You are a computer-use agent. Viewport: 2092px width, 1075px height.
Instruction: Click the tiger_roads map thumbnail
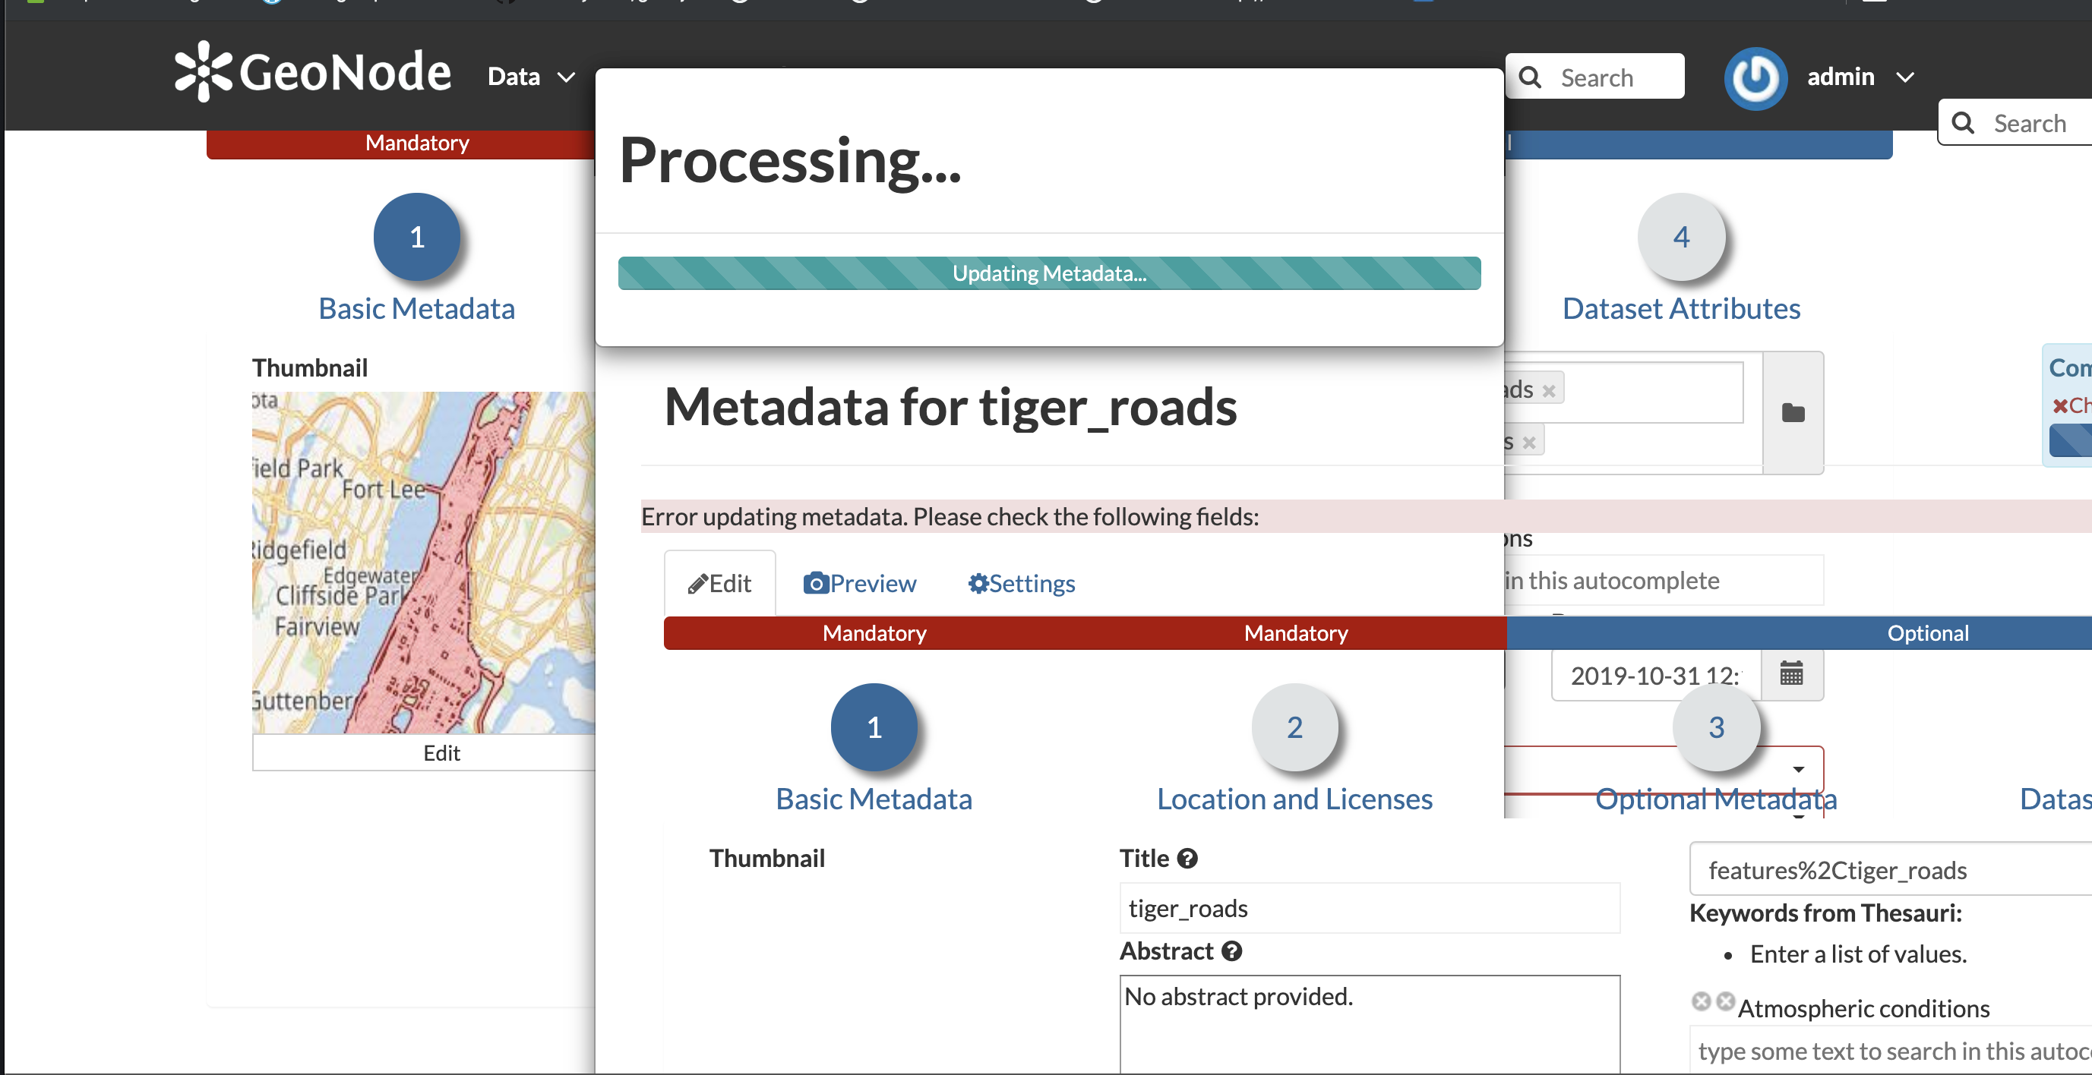(x=423, y=563)
